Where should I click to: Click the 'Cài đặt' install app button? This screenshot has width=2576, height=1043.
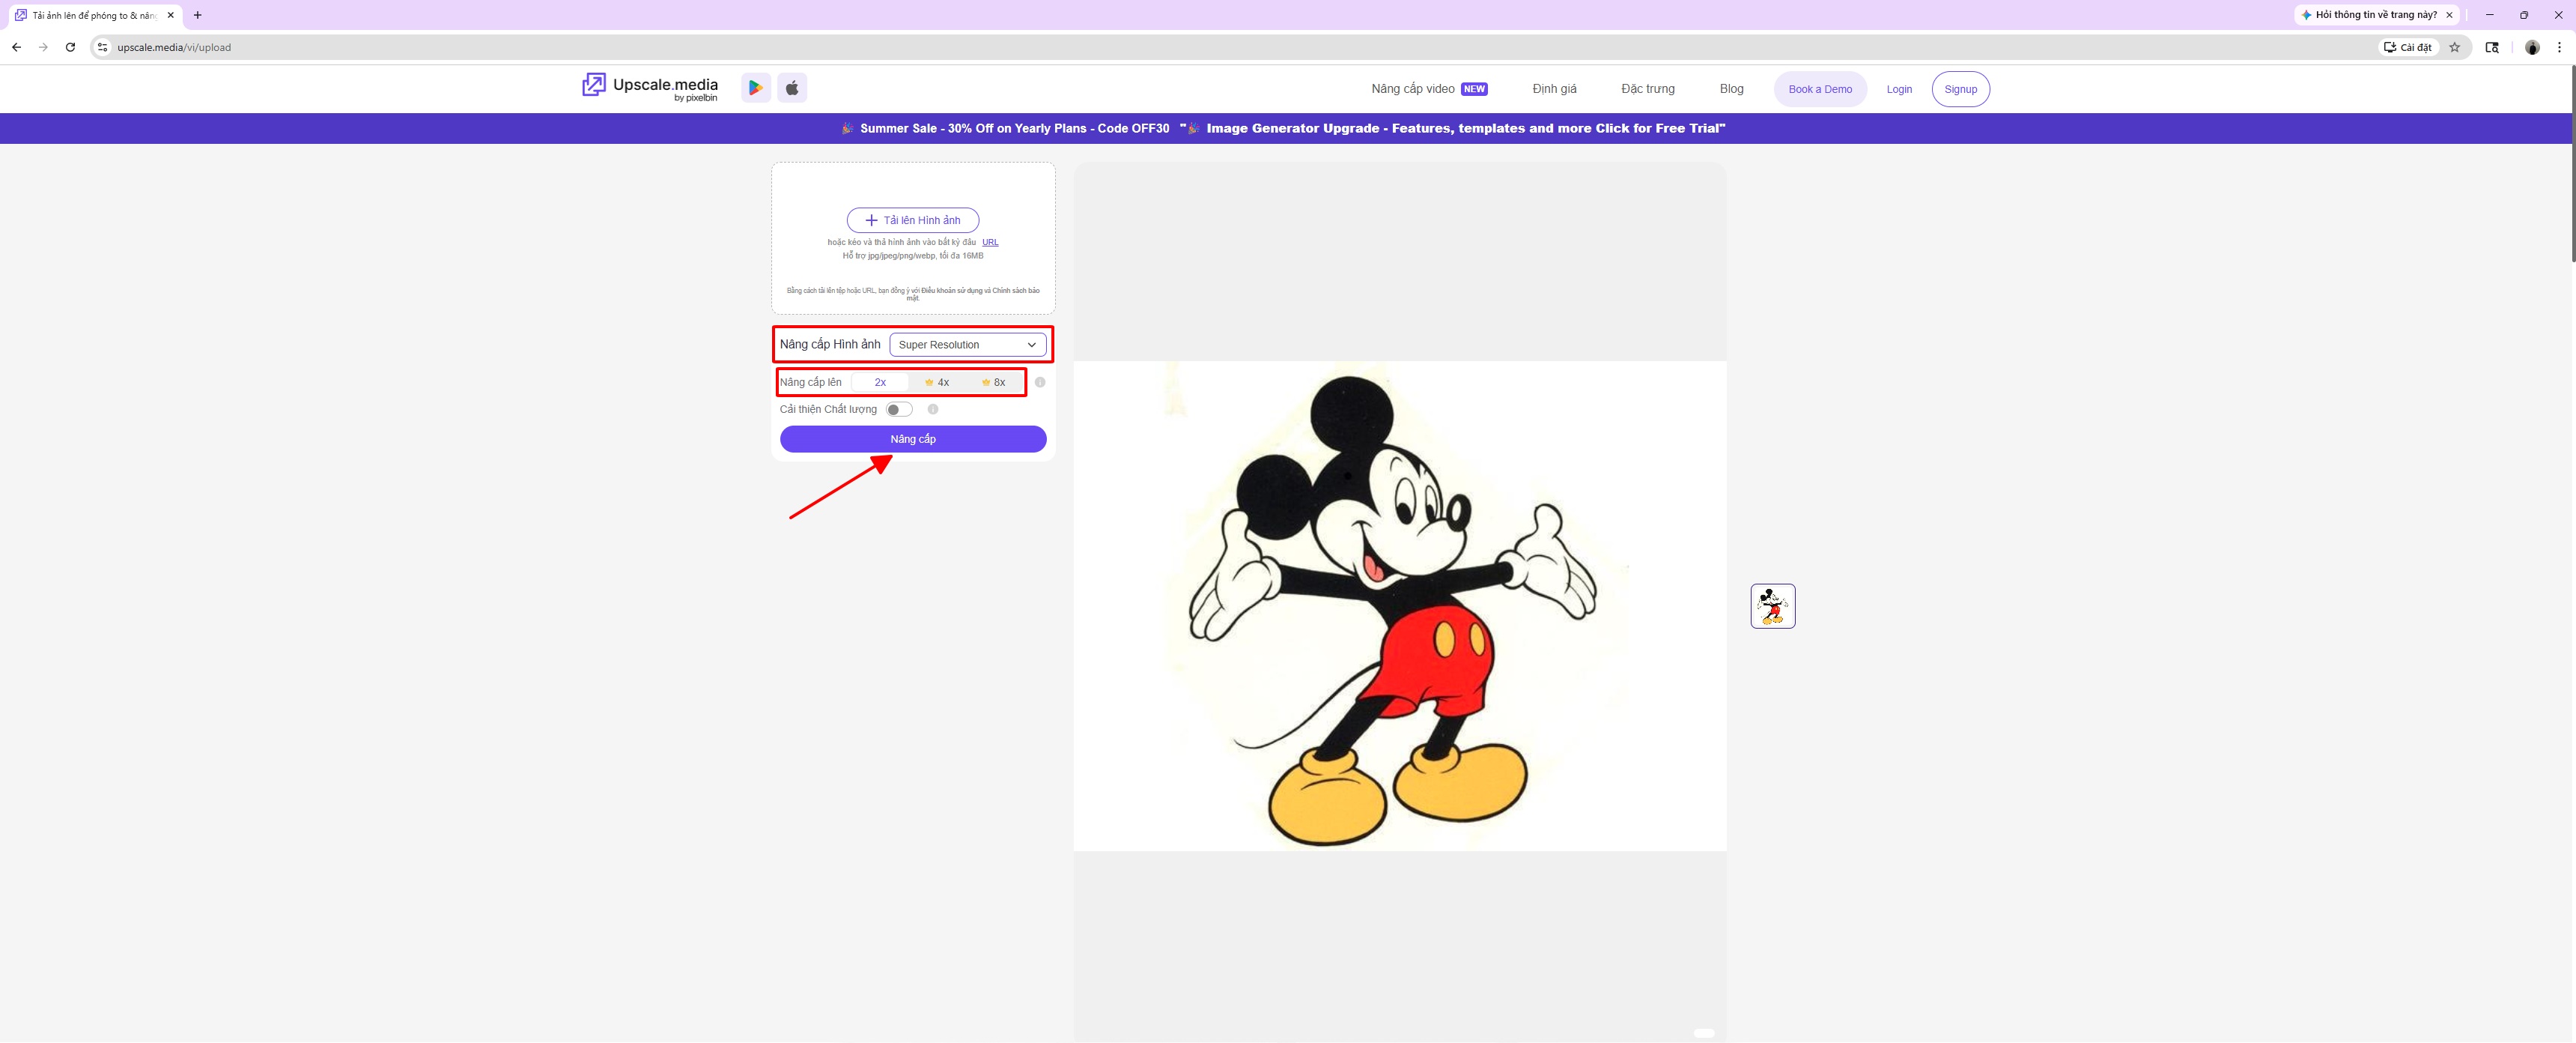coord(2408,47)
